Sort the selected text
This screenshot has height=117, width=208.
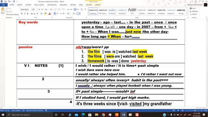(82, 9)
